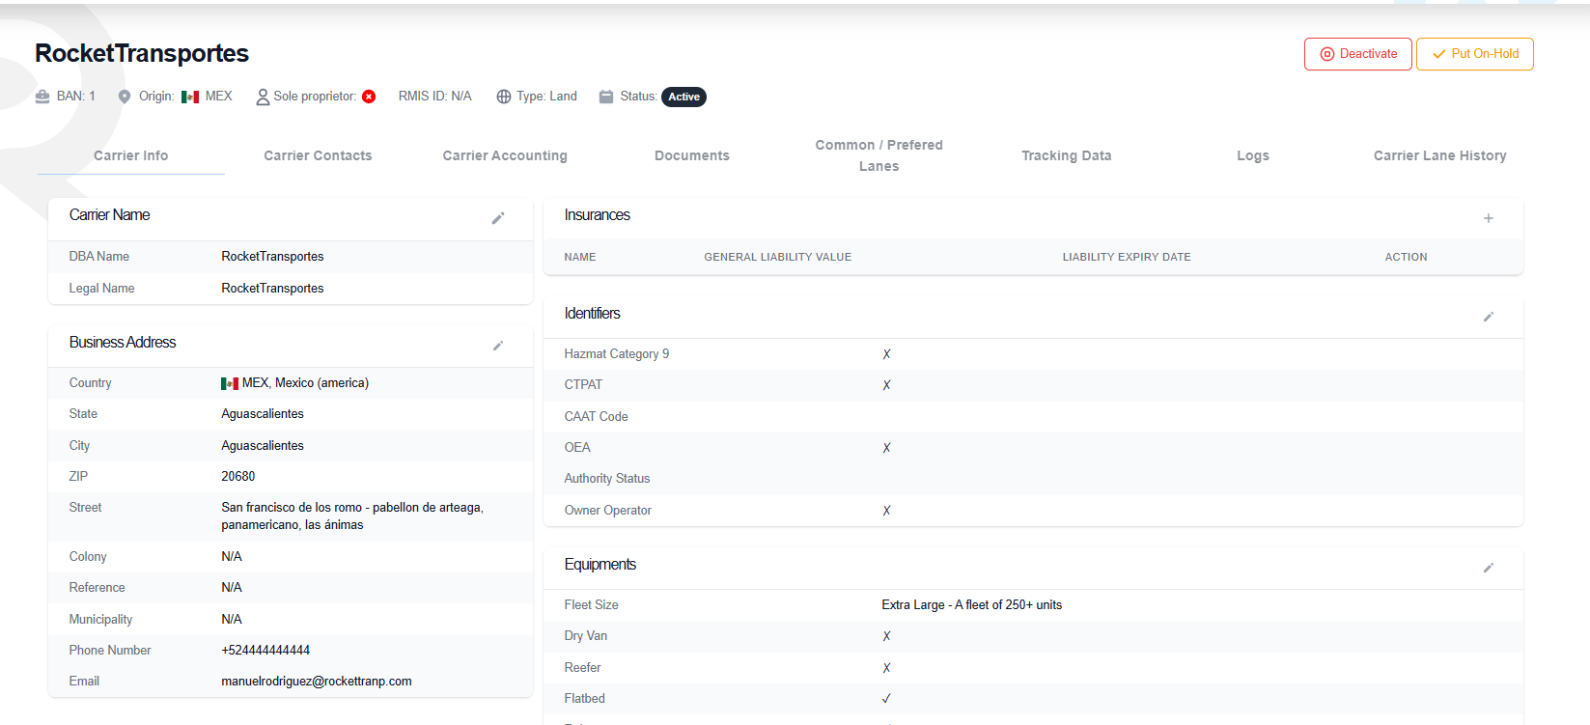1590x725 pixels.
Task: Click the phone number +524444444444
Action: 265,651
